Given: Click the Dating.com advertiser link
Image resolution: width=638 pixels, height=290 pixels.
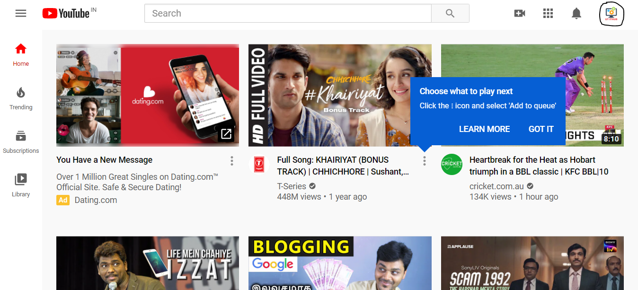Looking at the screenshot, I should (x=96, y=200).
